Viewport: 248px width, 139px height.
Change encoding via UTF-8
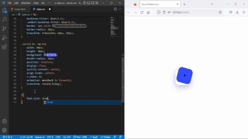50,137
